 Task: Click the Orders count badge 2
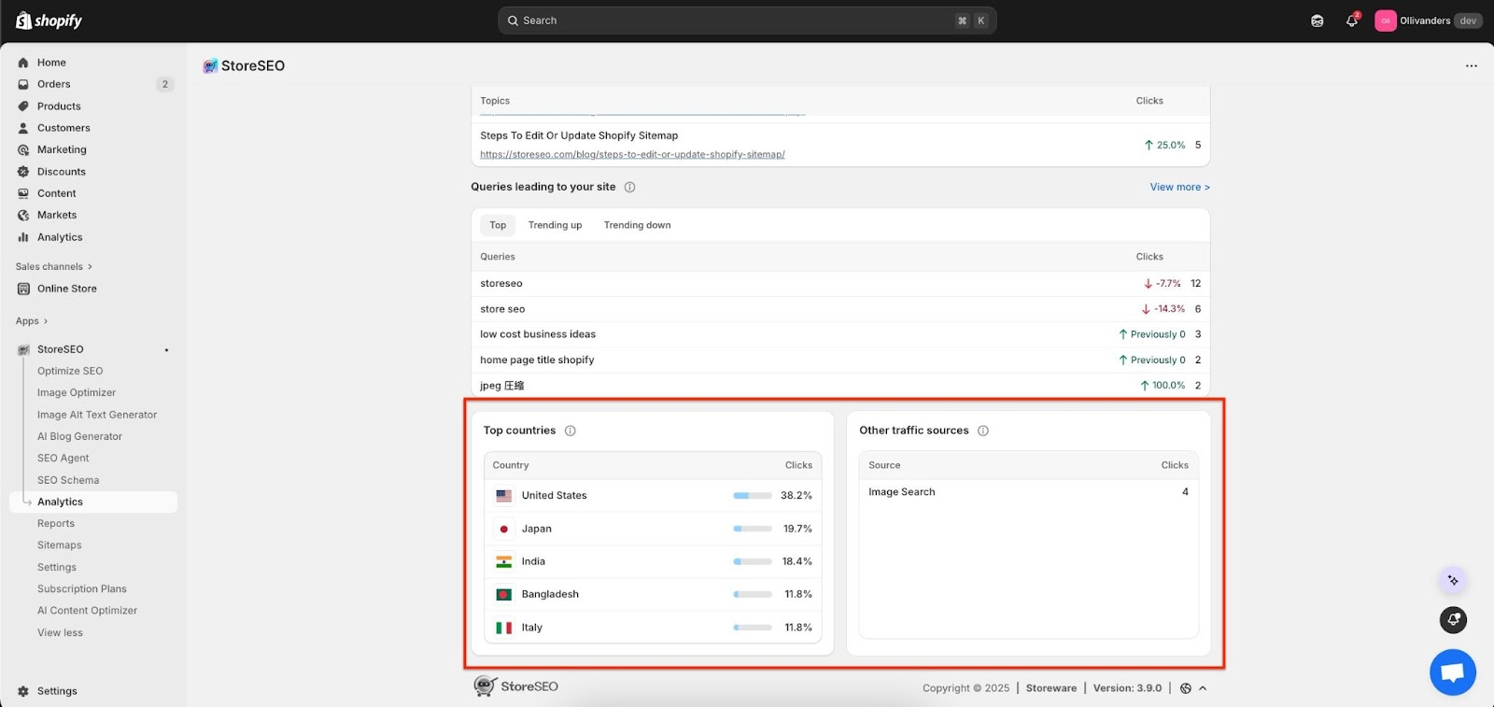pyautogui.click(x=165, y=84)
